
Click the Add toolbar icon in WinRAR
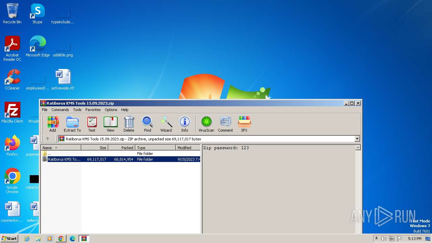click(x=53, y=124)
